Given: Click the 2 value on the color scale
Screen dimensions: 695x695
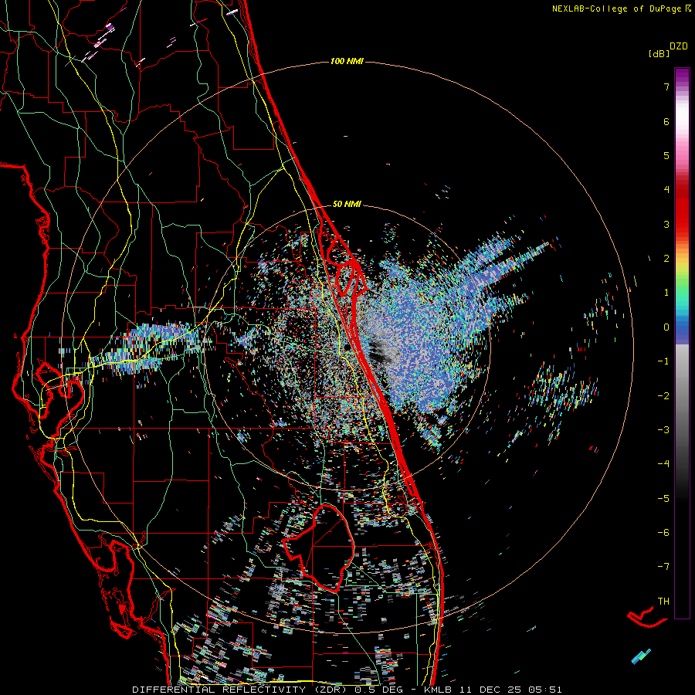Looking at the screenshot, I should (x=666, y=259).
